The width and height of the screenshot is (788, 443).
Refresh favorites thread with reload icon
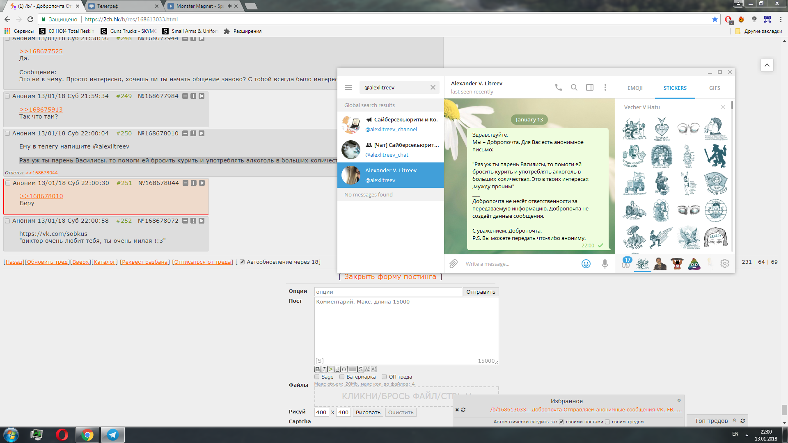tap(463, 410)
